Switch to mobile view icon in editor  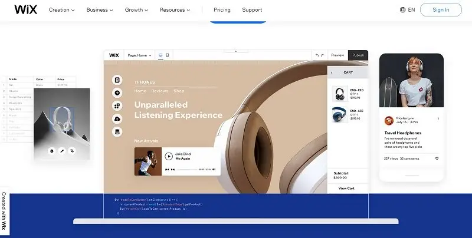(x=167, y=55)
